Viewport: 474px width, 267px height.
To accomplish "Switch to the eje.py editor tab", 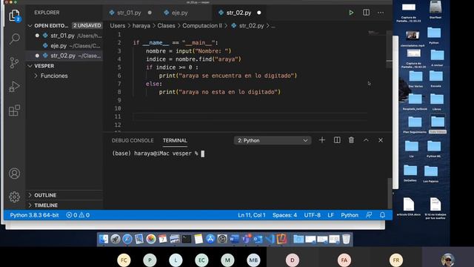I will (x=179, y=13).
